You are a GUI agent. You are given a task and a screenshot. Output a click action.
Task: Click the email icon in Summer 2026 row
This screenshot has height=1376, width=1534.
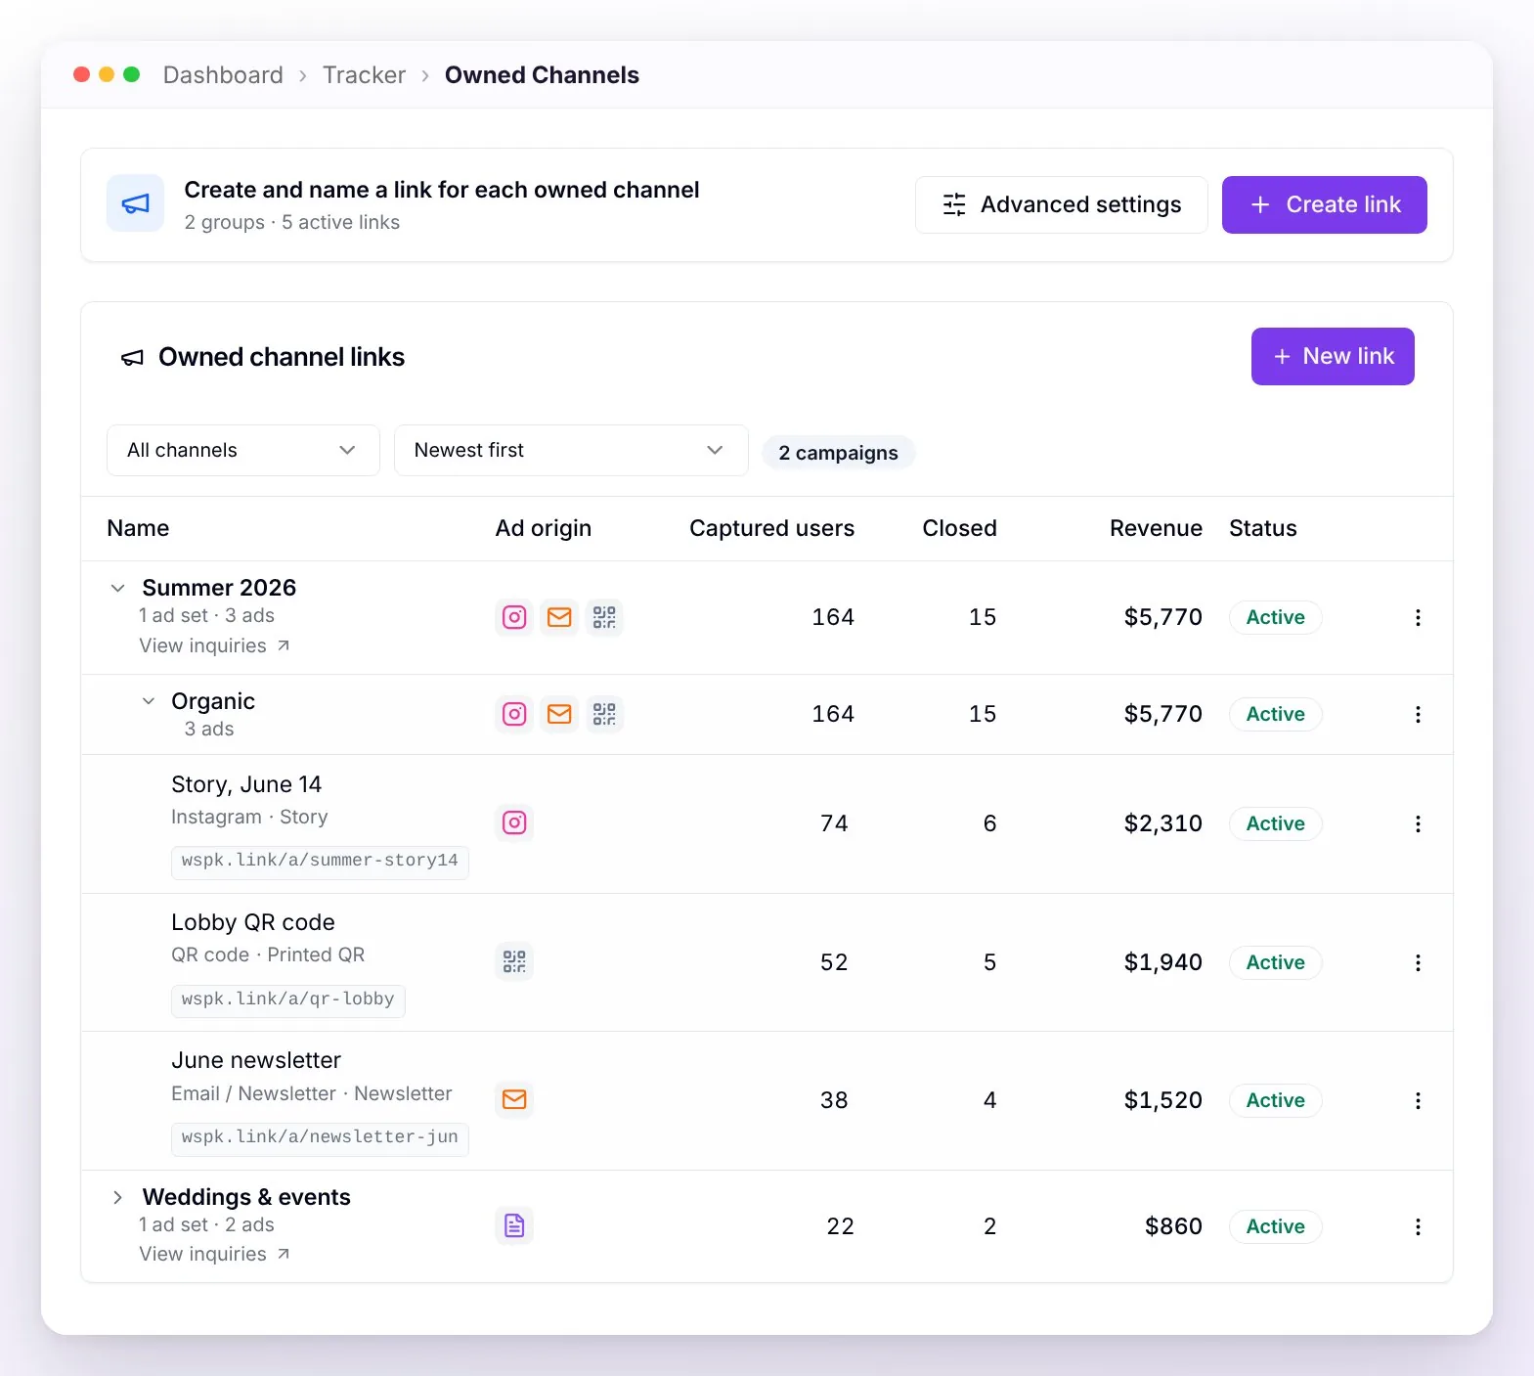click(x=559, y=617)
